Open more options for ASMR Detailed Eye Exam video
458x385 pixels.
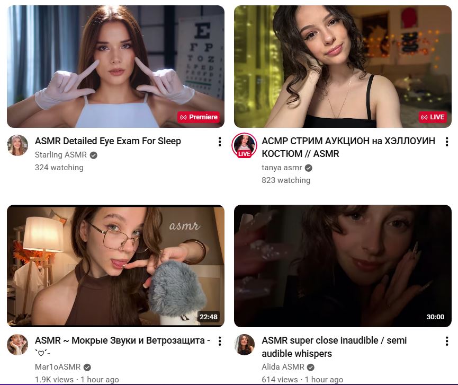[x=220, y=142]
